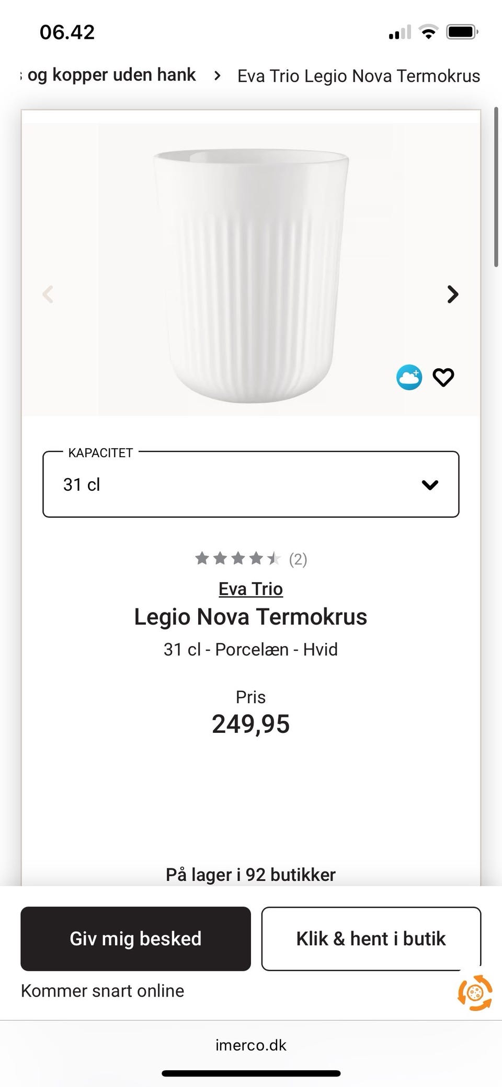Go to previous product image with left arrow

[48, 295]
